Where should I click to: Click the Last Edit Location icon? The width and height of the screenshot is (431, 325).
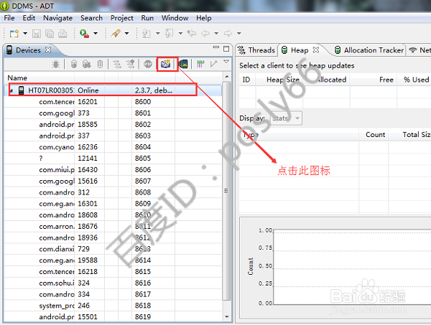coord(192,34)
